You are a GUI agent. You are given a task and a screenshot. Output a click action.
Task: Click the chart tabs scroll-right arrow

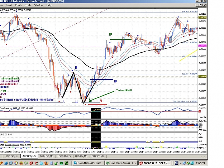coord(205,156)
